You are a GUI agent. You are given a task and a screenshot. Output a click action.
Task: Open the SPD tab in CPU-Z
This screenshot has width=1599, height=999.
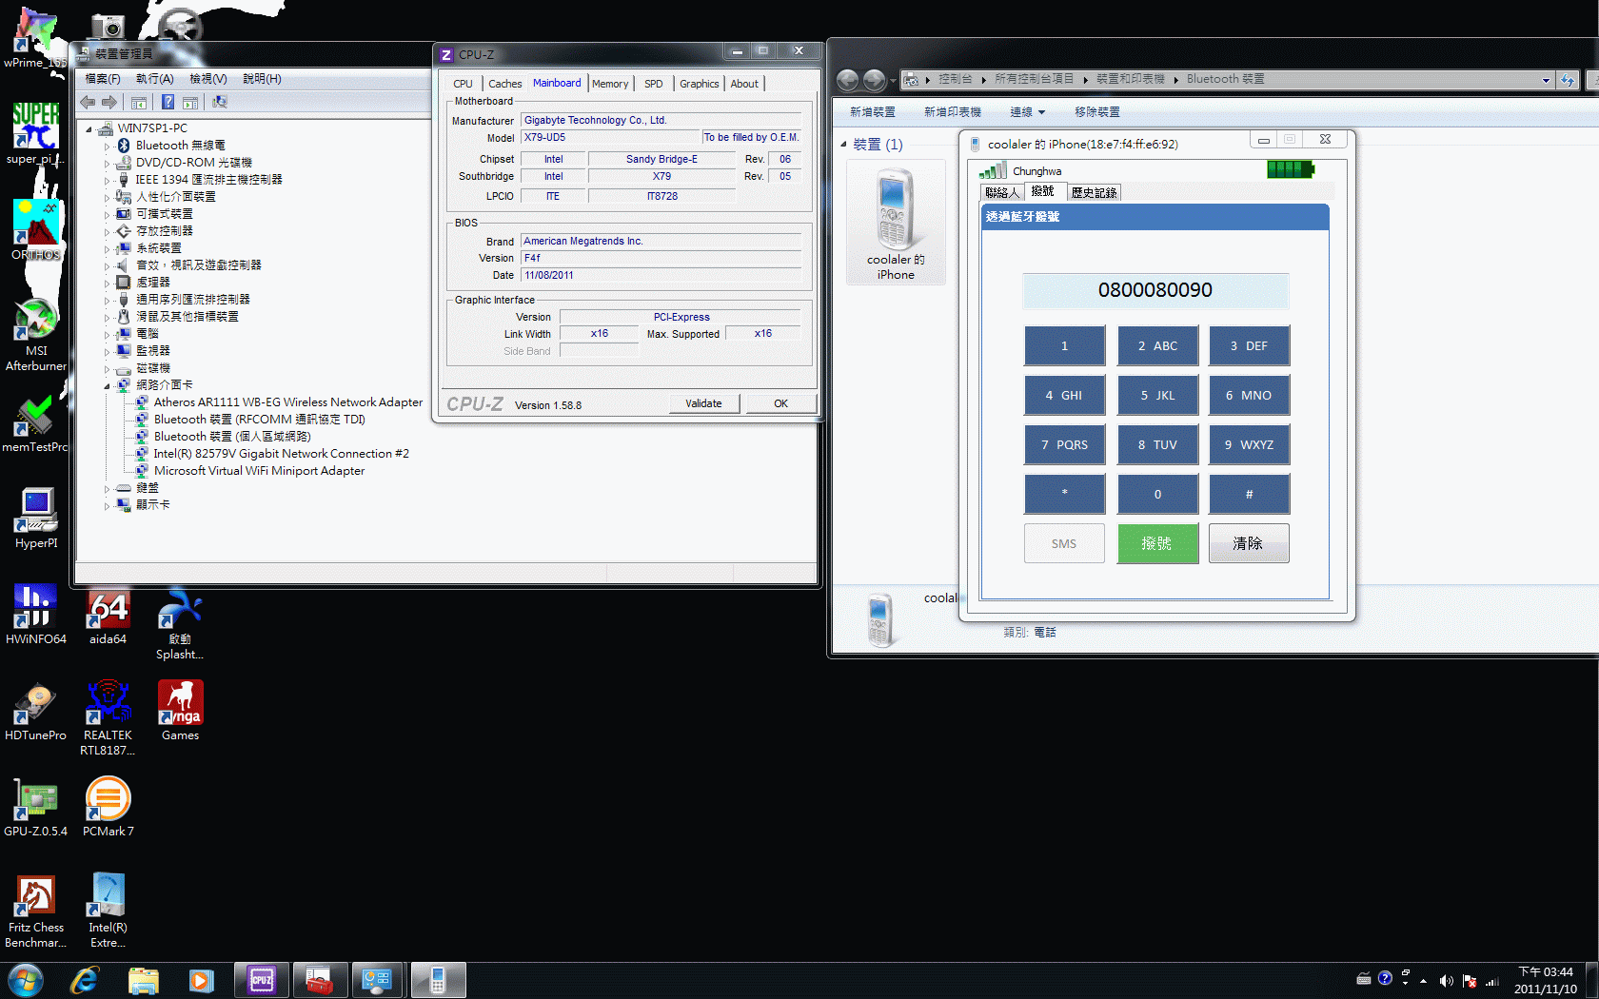[x=653, y=84]
